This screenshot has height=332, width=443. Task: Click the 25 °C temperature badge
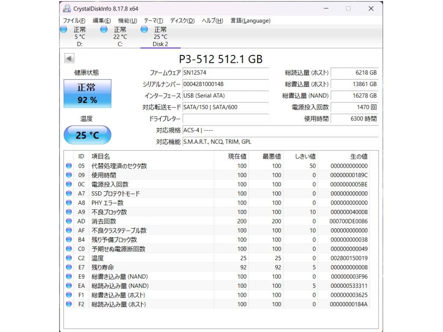click(x=87, y=135)
